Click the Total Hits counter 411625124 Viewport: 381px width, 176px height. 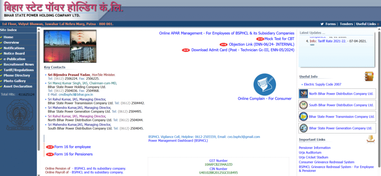(26, 94)
